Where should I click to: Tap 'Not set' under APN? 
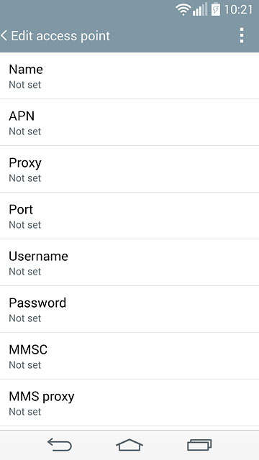point(25,132)
